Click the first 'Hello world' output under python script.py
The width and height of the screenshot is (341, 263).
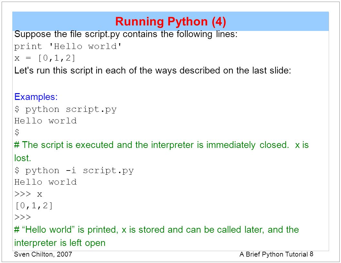pos(46,121)
